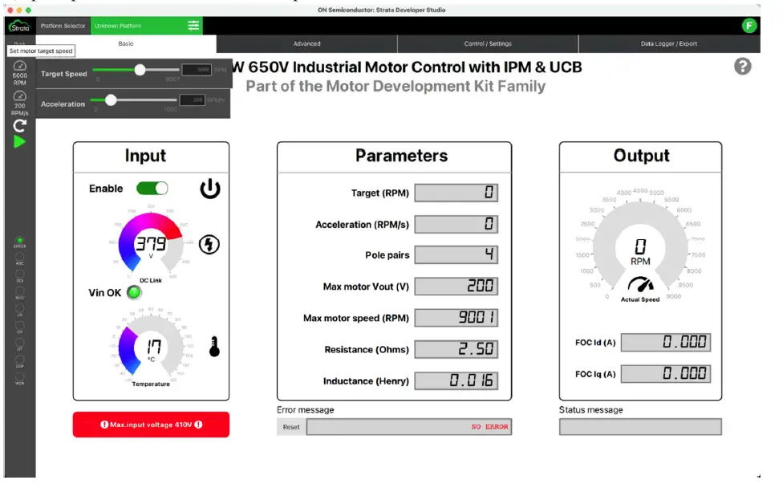Open the Data Logger / Export tab

click(x=671, y=43)
